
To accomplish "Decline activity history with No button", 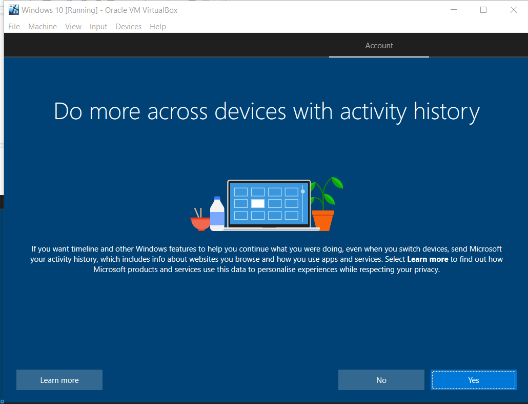I will pos(381,380).
